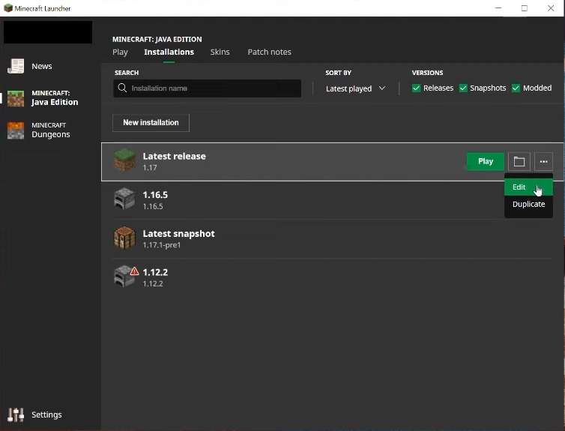
Task: Click the search magnifier icon
Action: [x=122, y=88]
